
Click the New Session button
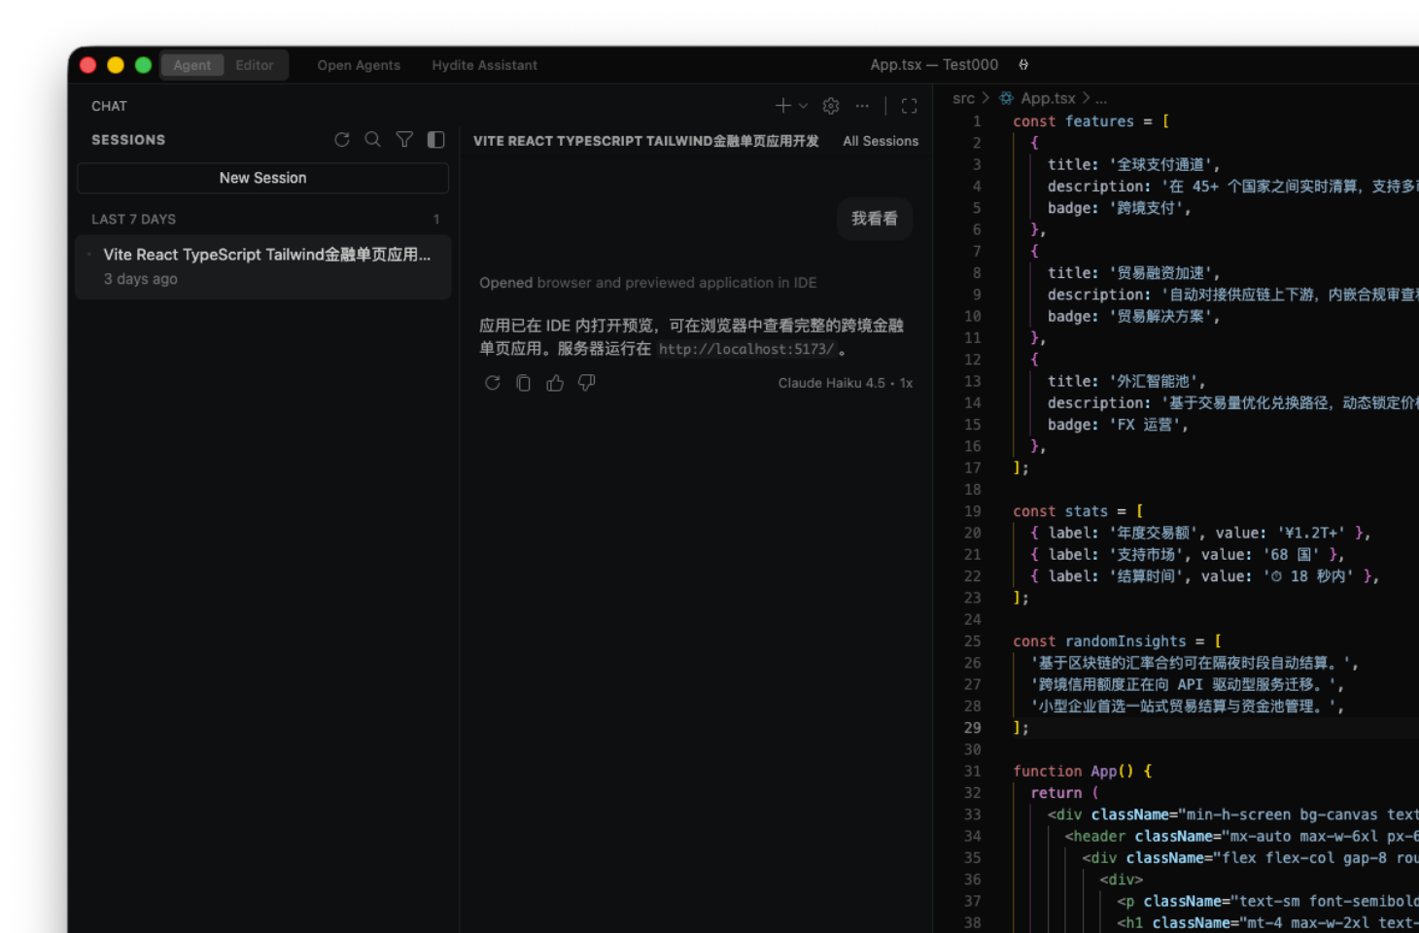(x=262, y=178)
